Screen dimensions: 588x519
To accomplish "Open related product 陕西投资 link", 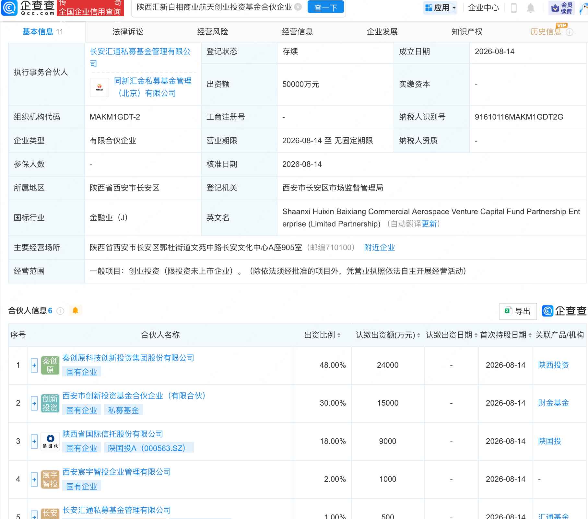I will [x=553, y=365].
